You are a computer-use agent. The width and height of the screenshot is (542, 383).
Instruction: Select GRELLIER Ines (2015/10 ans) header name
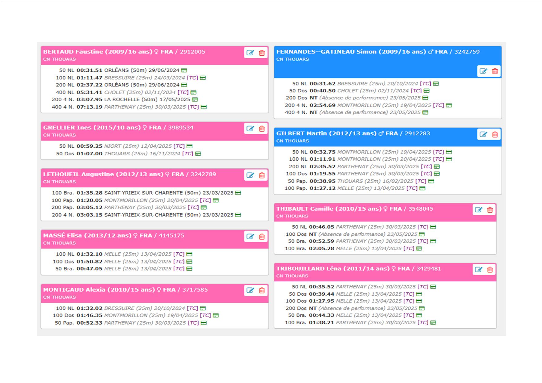click(92, 128)
